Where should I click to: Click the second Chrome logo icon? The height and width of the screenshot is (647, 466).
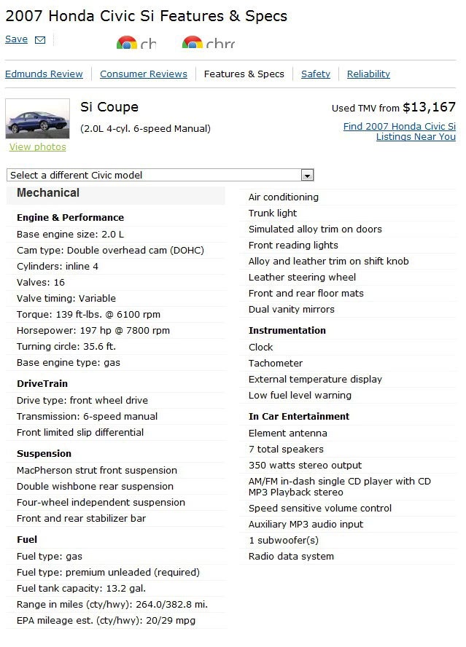point(192,42)
